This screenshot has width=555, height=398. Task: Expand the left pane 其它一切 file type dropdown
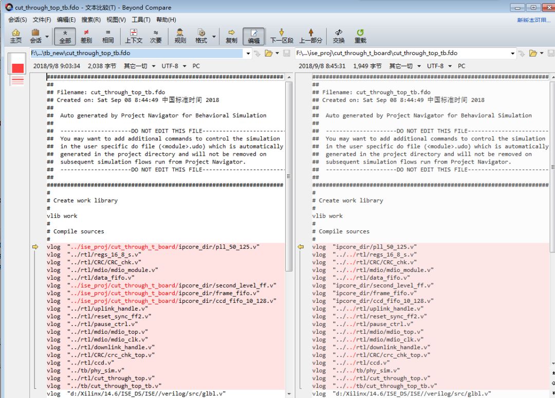[x=154, y=66]
